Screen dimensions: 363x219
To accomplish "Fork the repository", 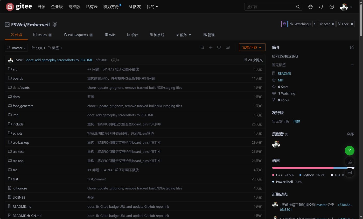I will pyautogui.click(x=343, y=24).
